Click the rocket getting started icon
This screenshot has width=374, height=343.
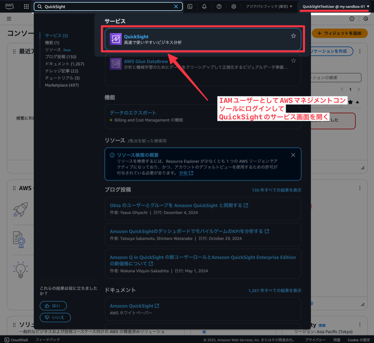20,209
